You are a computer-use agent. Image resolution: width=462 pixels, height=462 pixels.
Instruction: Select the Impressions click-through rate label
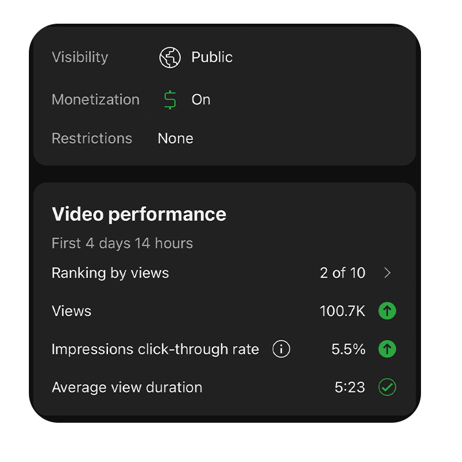click(155, 349)
